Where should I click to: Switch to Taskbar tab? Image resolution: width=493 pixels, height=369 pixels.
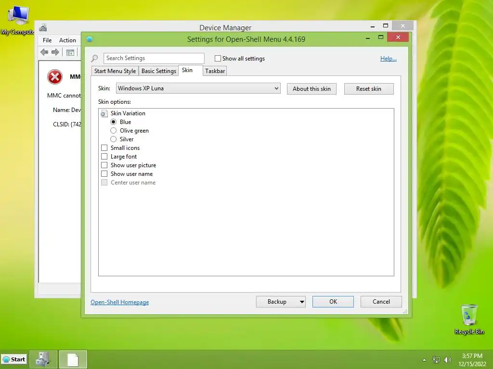[x=215, y=71]
